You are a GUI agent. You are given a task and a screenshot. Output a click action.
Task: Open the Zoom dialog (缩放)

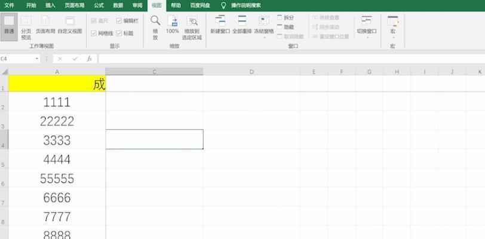coord(155,27)
